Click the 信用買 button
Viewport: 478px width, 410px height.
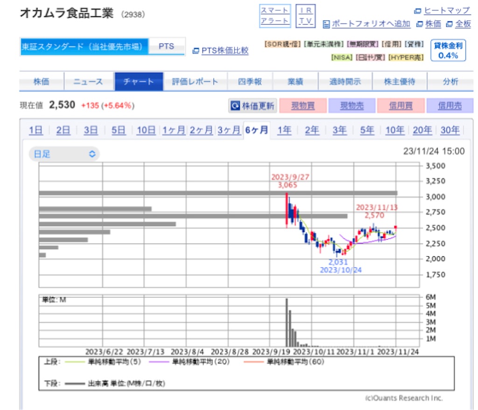click(x=401, y=106)
